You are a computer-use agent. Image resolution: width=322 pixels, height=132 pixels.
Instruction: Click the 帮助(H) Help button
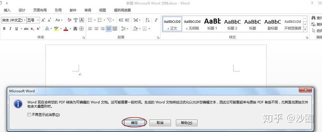[x=186, y=123]
